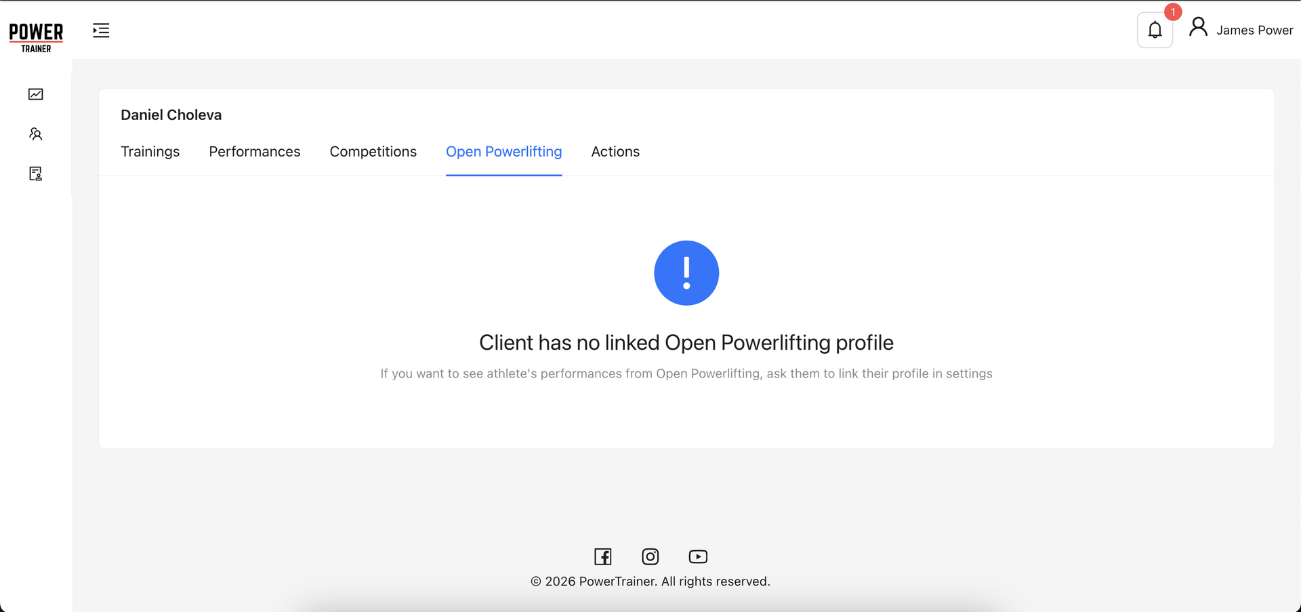The image size is (1301, 612).
Task: Switch to the Trainings tab
Action: click(x=150, y=152)
